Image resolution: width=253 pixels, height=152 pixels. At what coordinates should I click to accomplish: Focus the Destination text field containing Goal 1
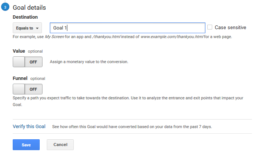click(x=128, y=28)
